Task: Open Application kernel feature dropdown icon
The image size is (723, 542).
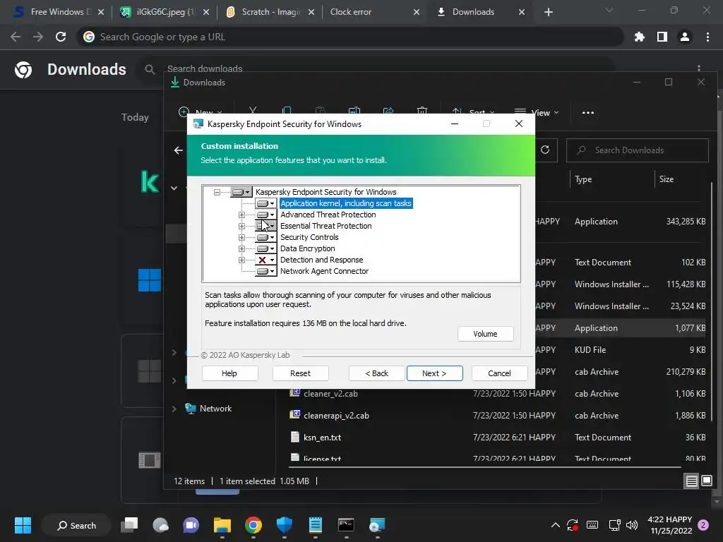Action: tap(265, 203)
